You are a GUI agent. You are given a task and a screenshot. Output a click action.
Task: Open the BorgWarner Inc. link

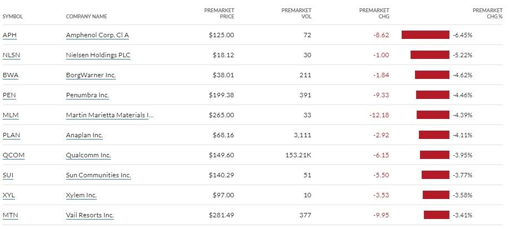91,75
